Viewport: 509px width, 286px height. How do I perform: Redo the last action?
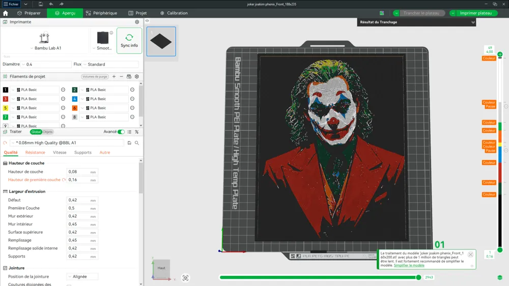click(62, 4)
